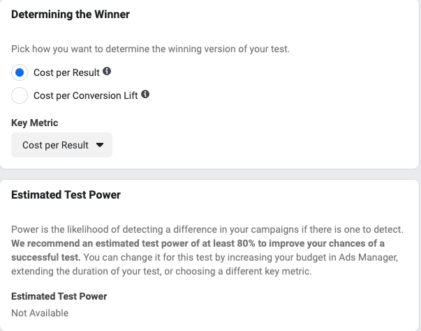This screenshot has height=331, width=421.
Task: Select the Cost per Result radio button
Action: click(x=20, y=72)
